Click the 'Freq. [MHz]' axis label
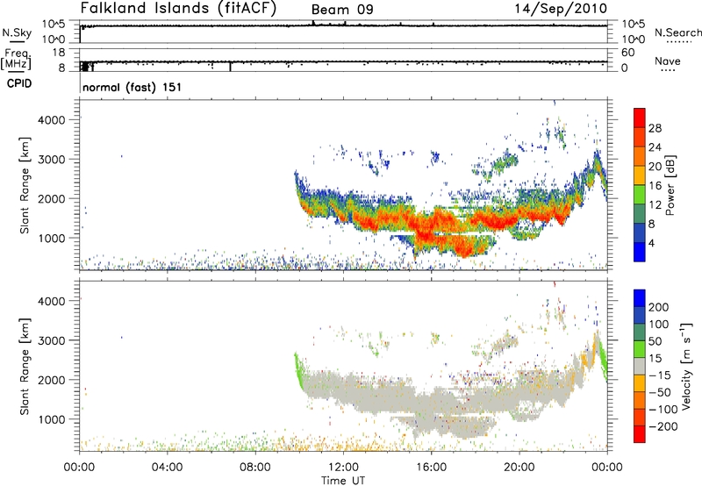 click(17, 60)
